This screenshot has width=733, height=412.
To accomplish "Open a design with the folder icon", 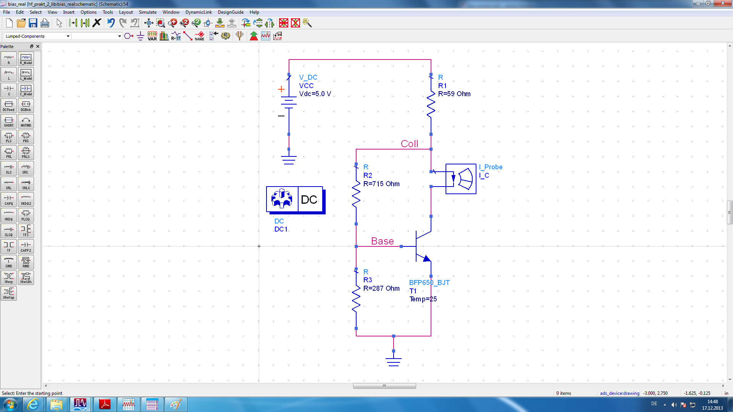I will [x=21, y=23].
